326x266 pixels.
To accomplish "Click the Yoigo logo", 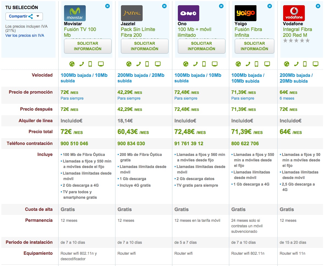I will (245, 13).
